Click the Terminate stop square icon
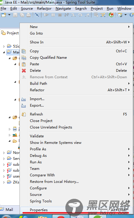 60,15
